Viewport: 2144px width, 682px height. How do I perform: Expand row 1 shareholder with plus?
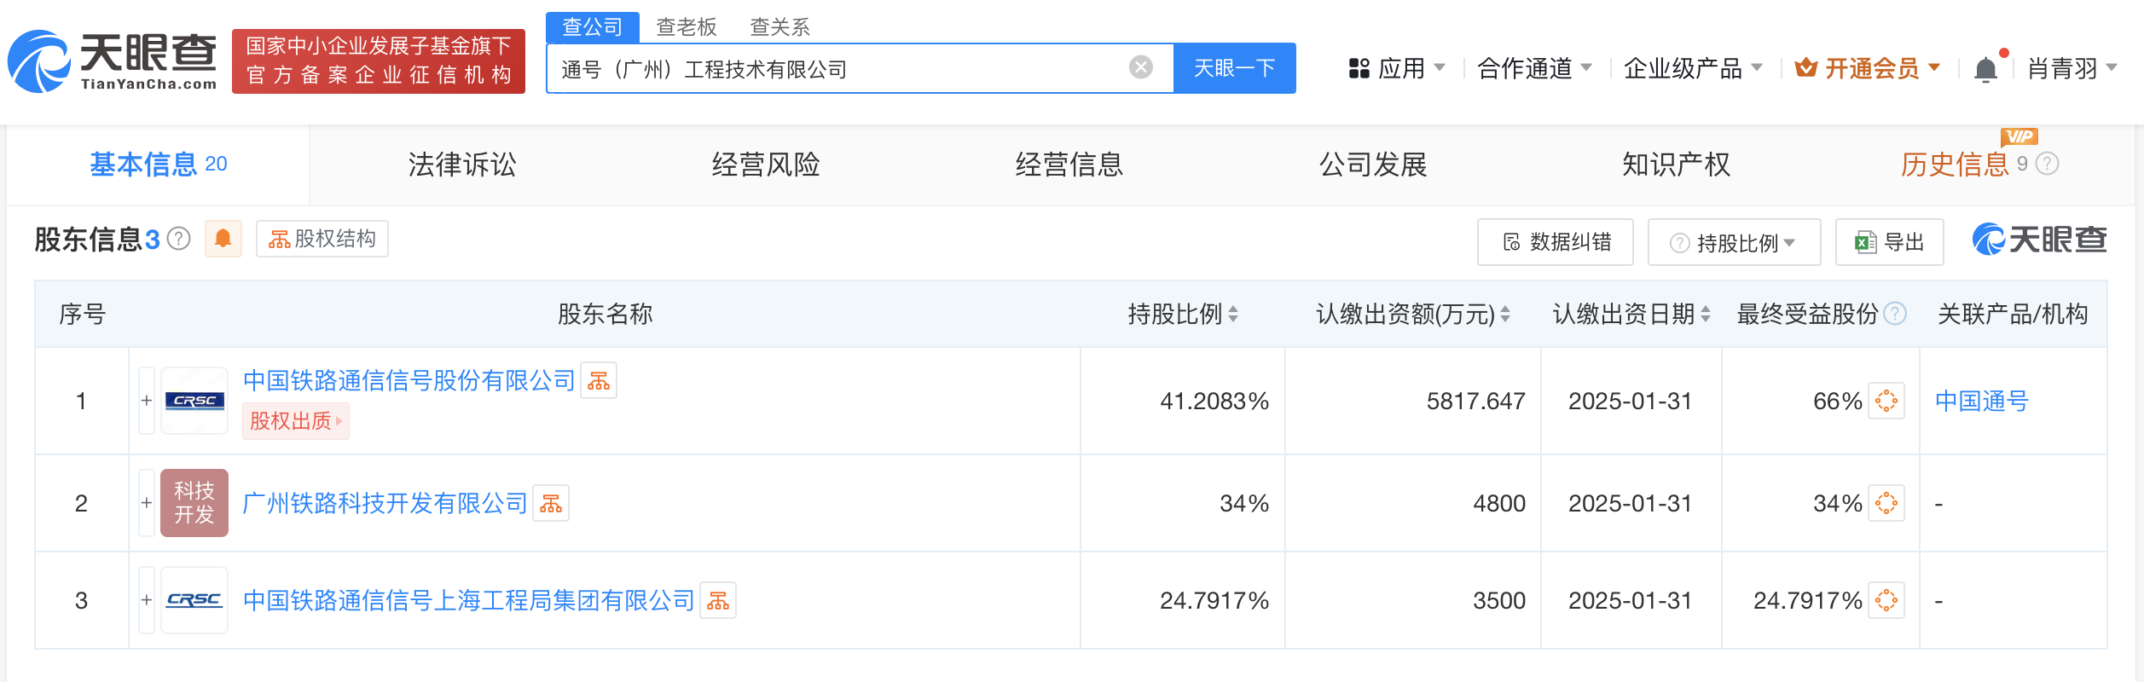tap(147, 401)
